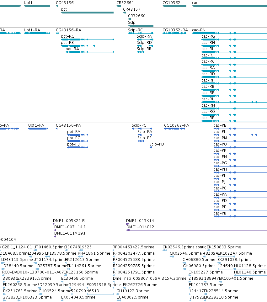Screen dimensions: 267x302
Task: Click the CG43156 gene label
Action: (65, 3)
